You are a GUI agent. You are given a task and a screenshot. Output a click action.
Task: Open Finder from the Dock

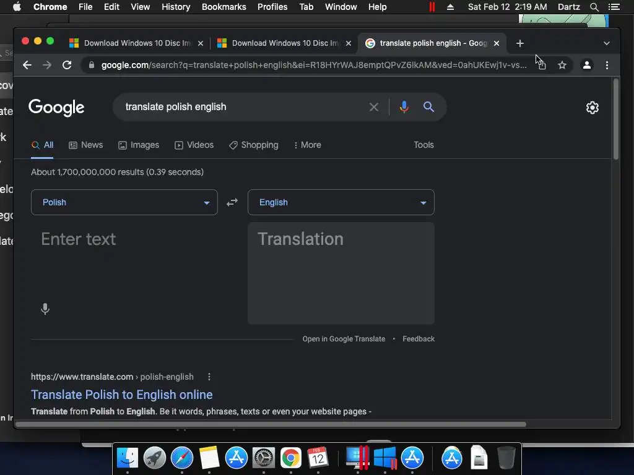coord(128,458)
